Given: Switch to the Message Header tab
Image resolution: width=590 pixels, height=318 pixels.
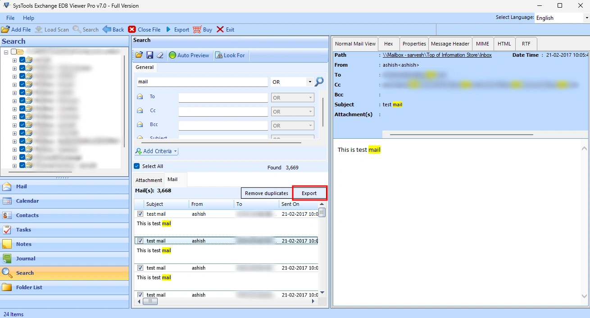Looking at the screenshot, I should tap(450, 44).
